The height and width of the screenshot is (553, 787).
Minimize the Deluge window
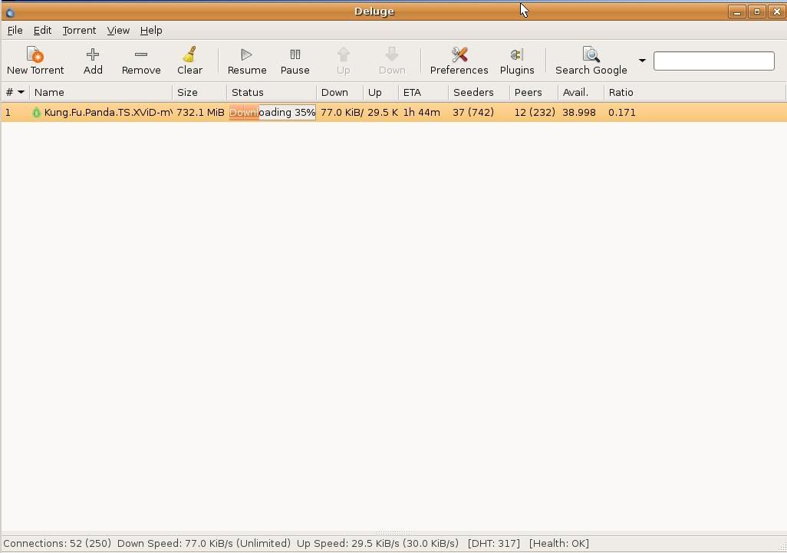(737, 12)
